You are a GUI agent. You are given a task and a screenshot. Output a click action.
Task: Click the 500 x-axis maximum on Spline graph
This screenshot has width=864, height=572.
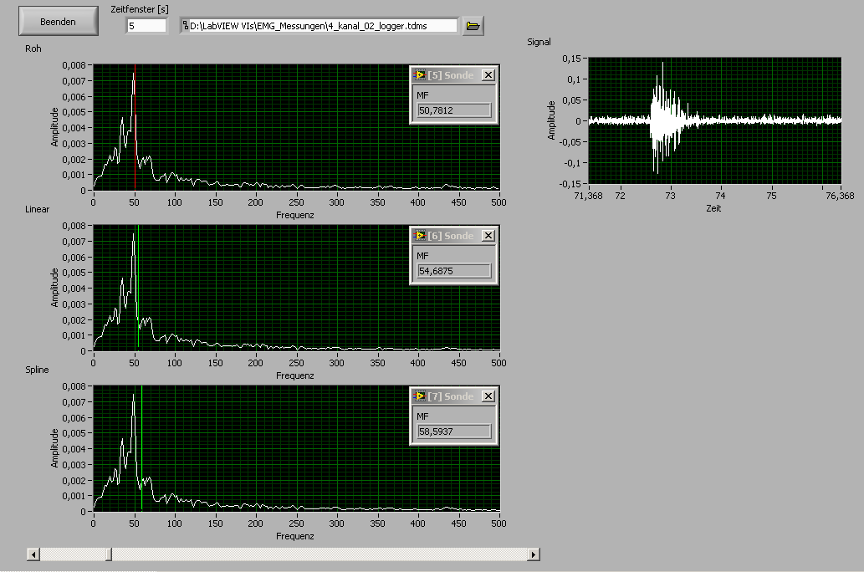498,523
